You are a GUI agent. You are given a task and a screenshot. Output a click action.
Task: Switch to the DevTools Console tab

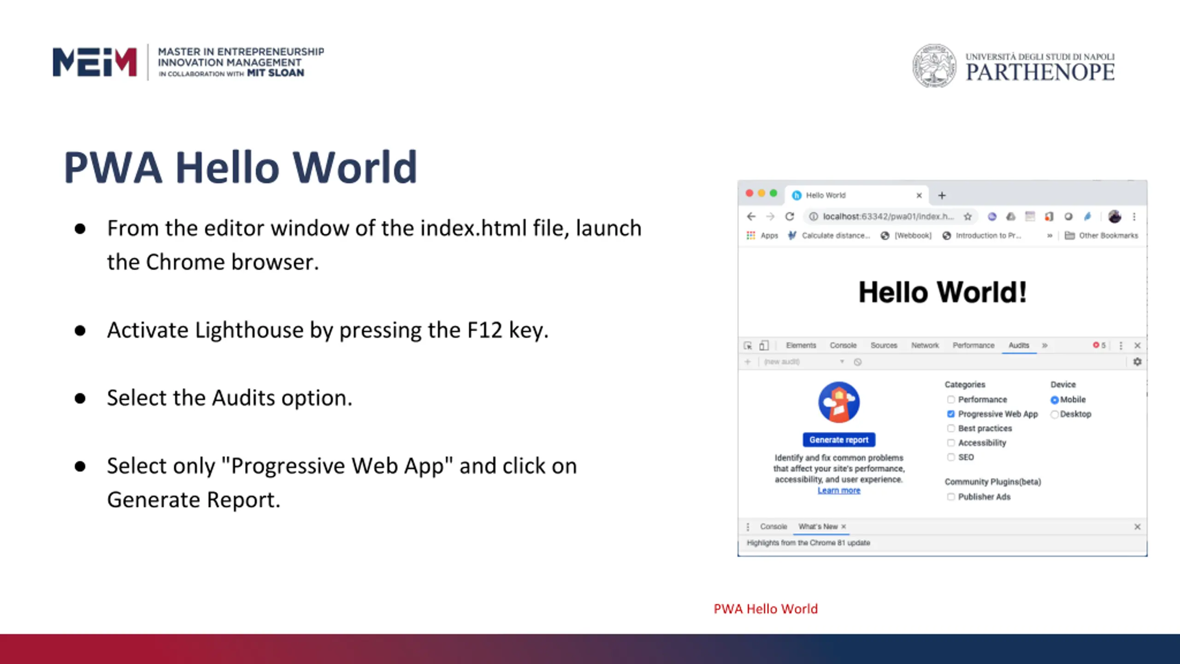[843, 345]
